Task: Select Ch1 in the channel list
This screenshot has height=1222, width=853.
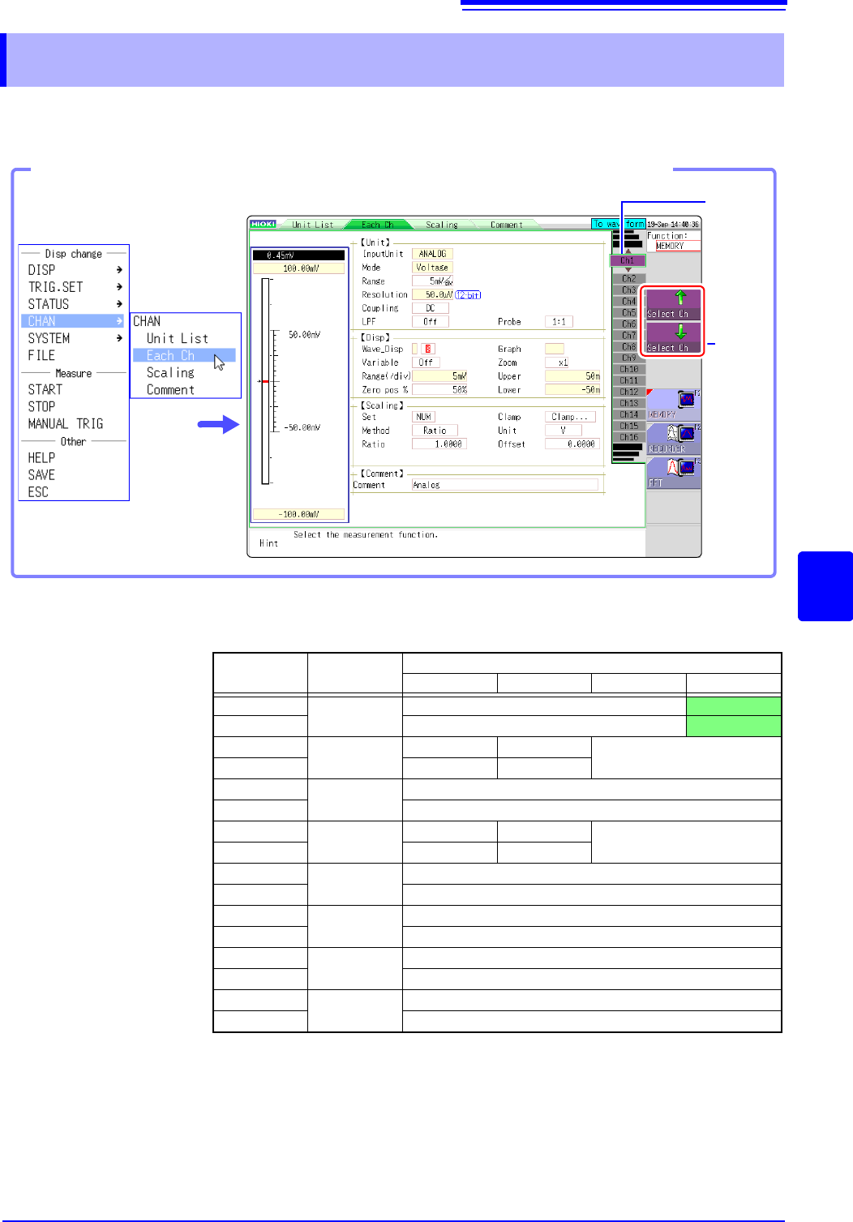Action: tap(628, 260)
